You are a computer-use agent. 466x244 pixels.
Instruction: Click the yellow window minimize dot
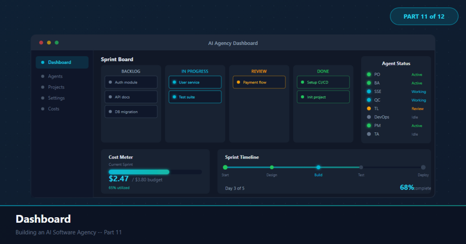49,43
